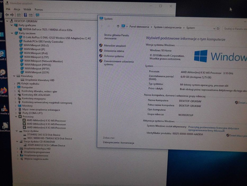Open address bar history dropdown arrow
Viewport: 247px width, 186px height.
point(214,29)
